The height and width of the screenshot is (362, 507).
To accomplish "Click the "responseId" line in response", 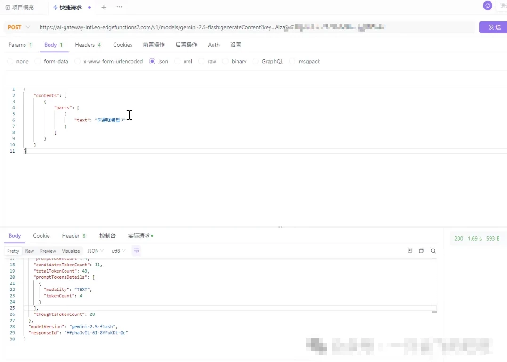I will coord(78,333).
